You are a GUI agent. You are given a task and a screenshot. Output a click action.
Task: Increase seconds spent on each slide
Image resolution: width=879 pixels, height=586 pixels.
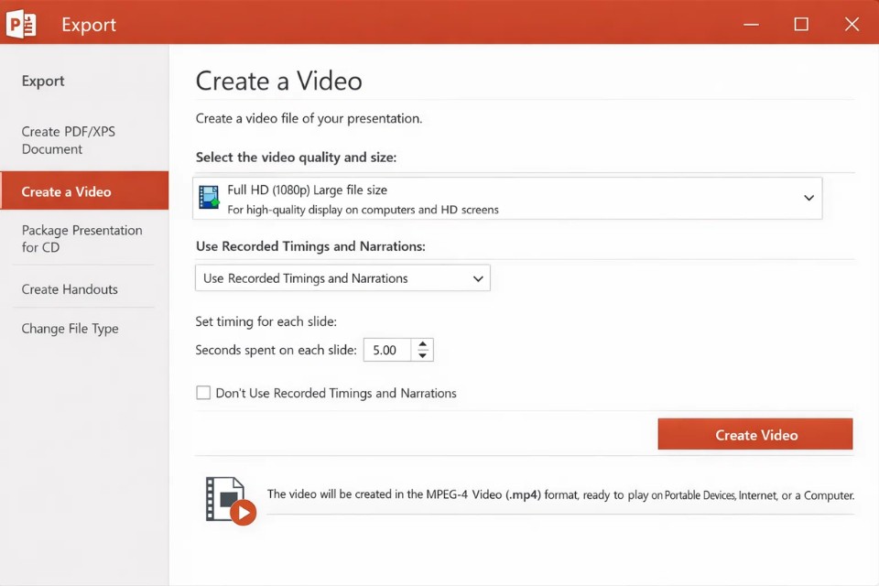tap(422, 344)
